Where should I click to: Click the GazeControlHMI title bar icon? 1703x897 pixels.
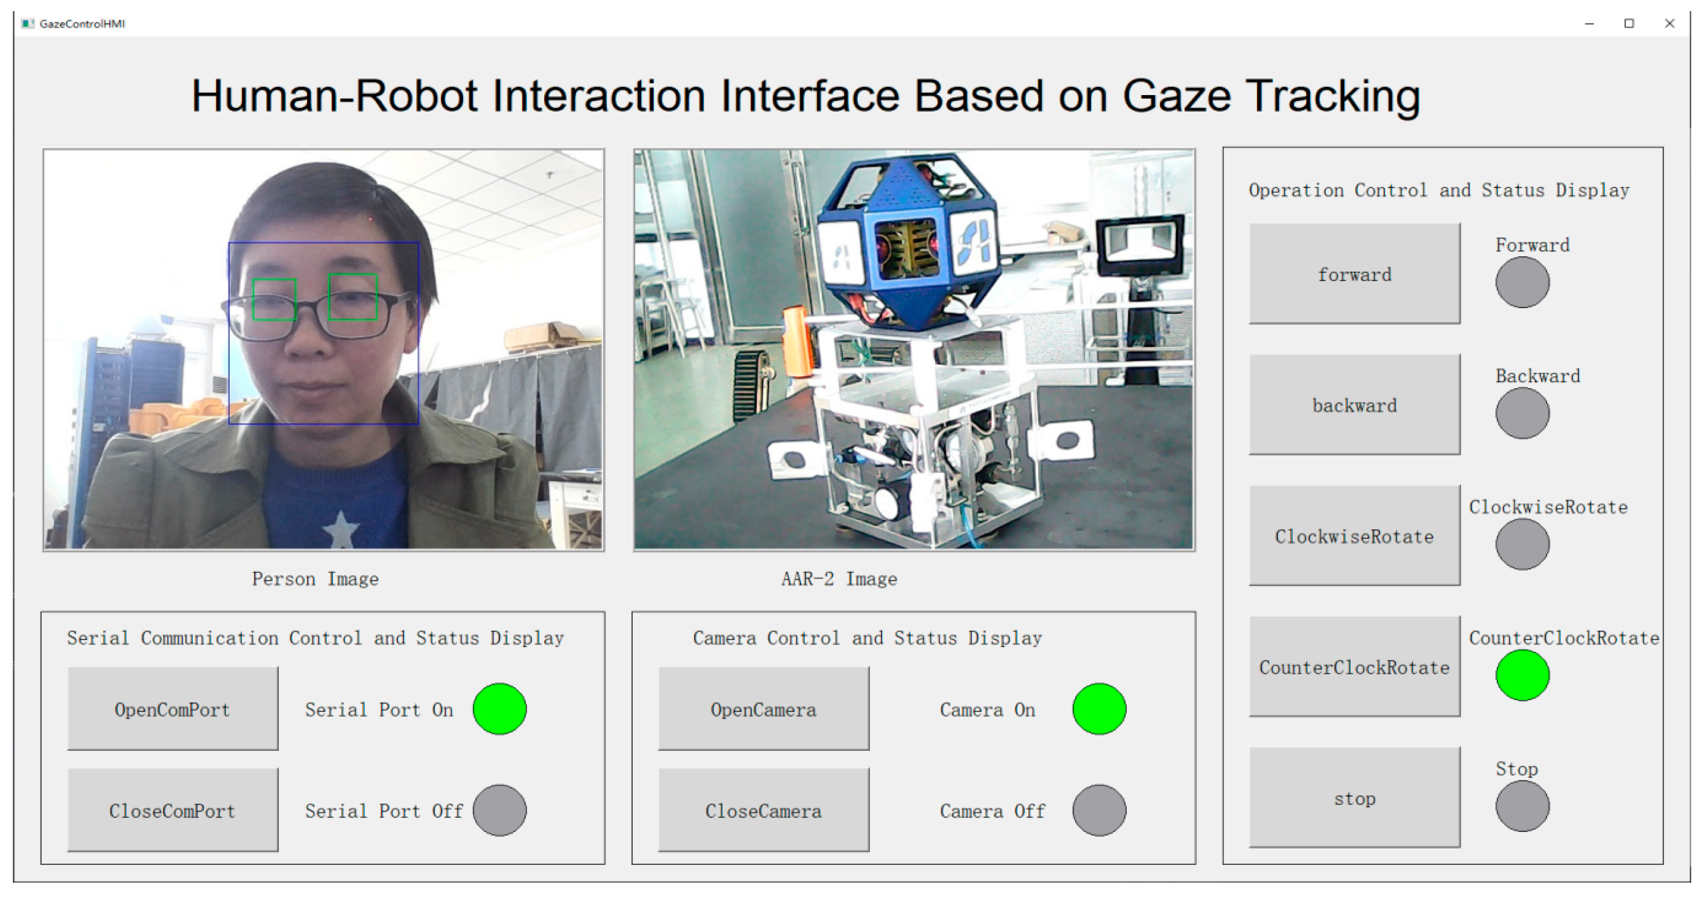pos(27,24)
